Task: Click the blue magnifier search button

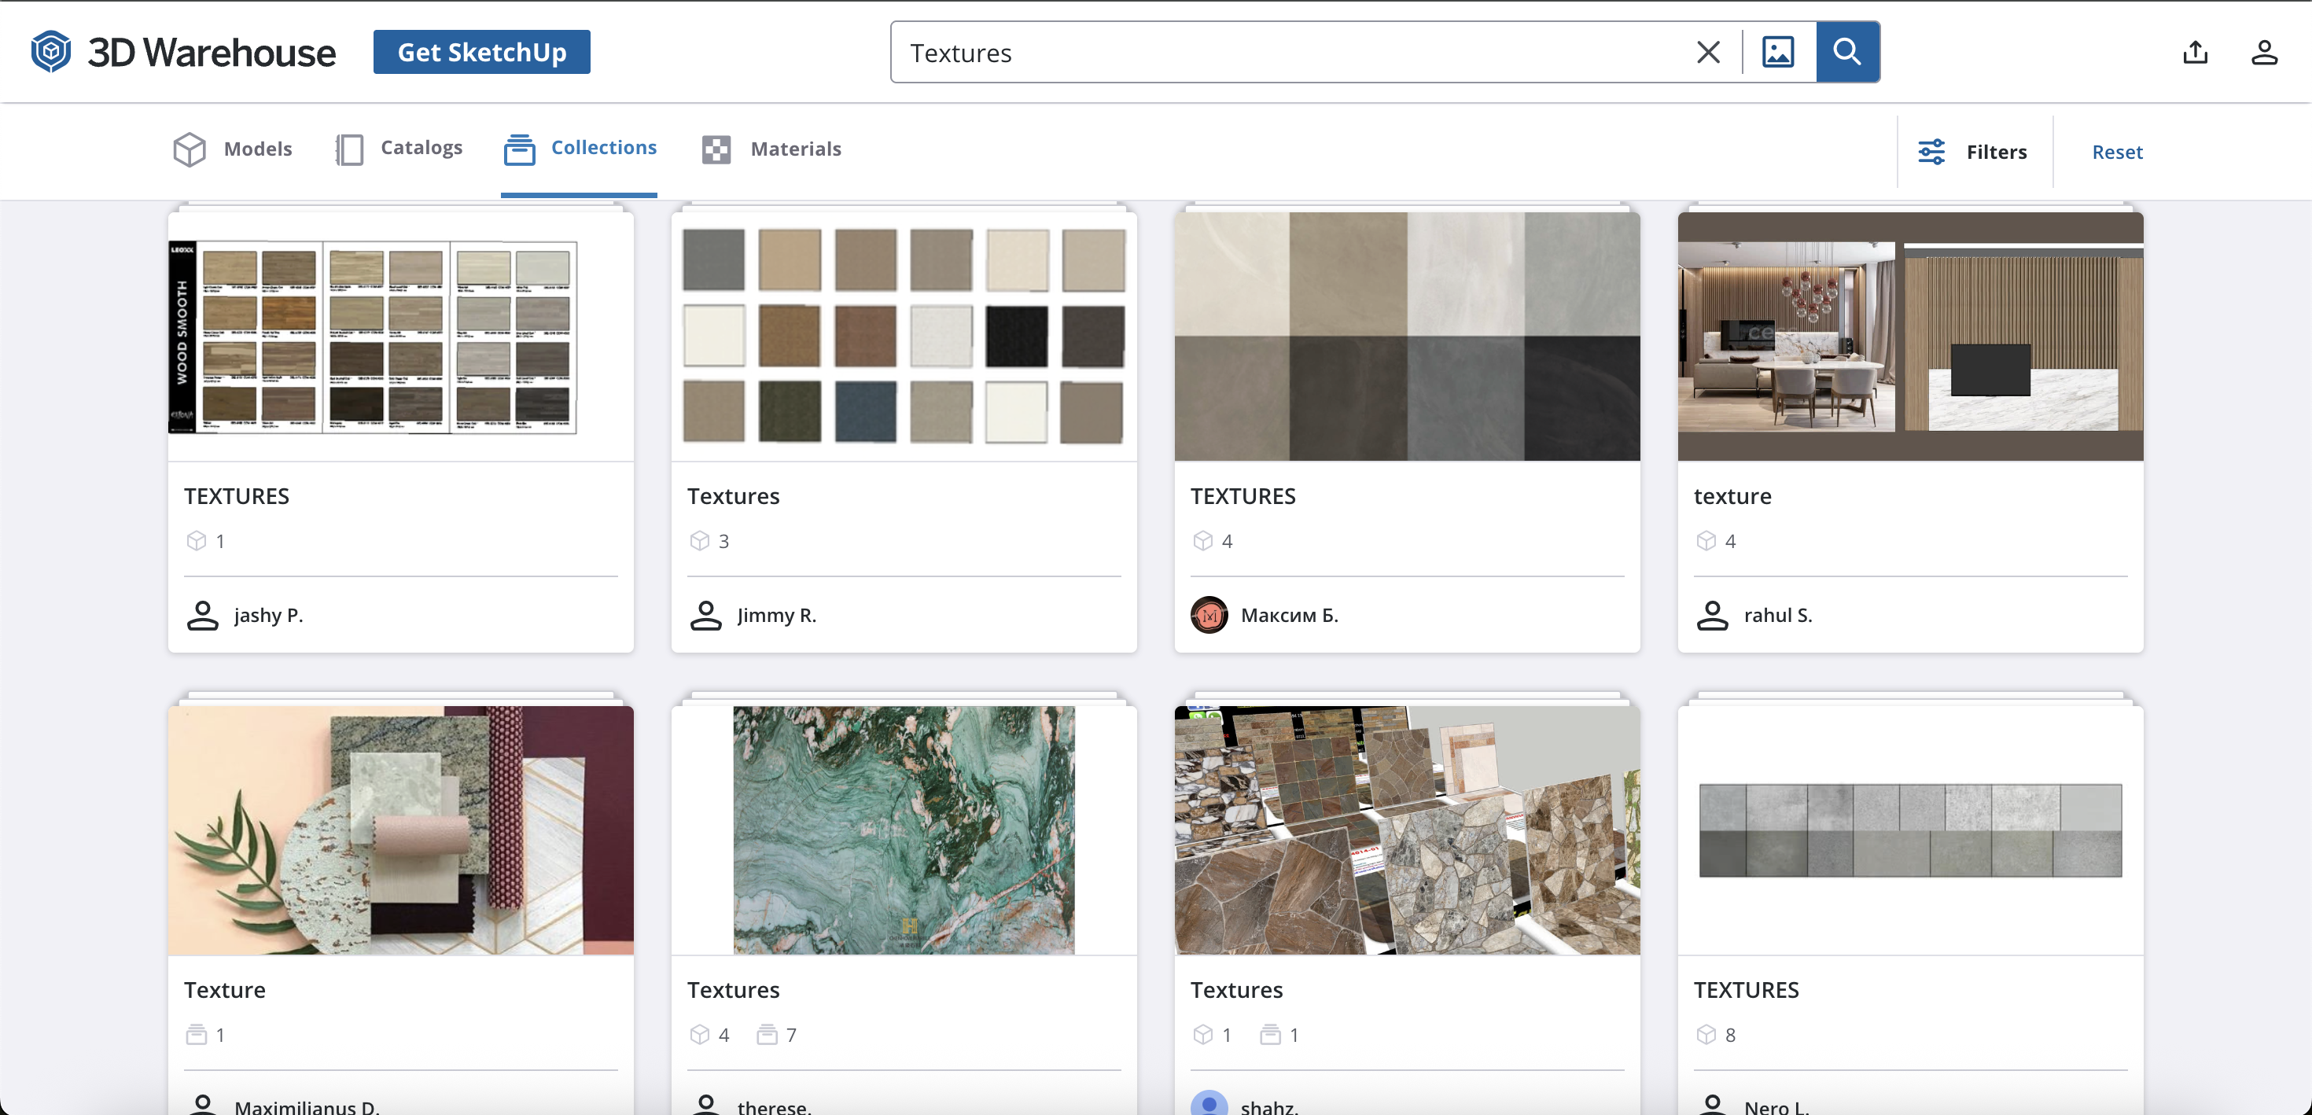Action: 1846,52
